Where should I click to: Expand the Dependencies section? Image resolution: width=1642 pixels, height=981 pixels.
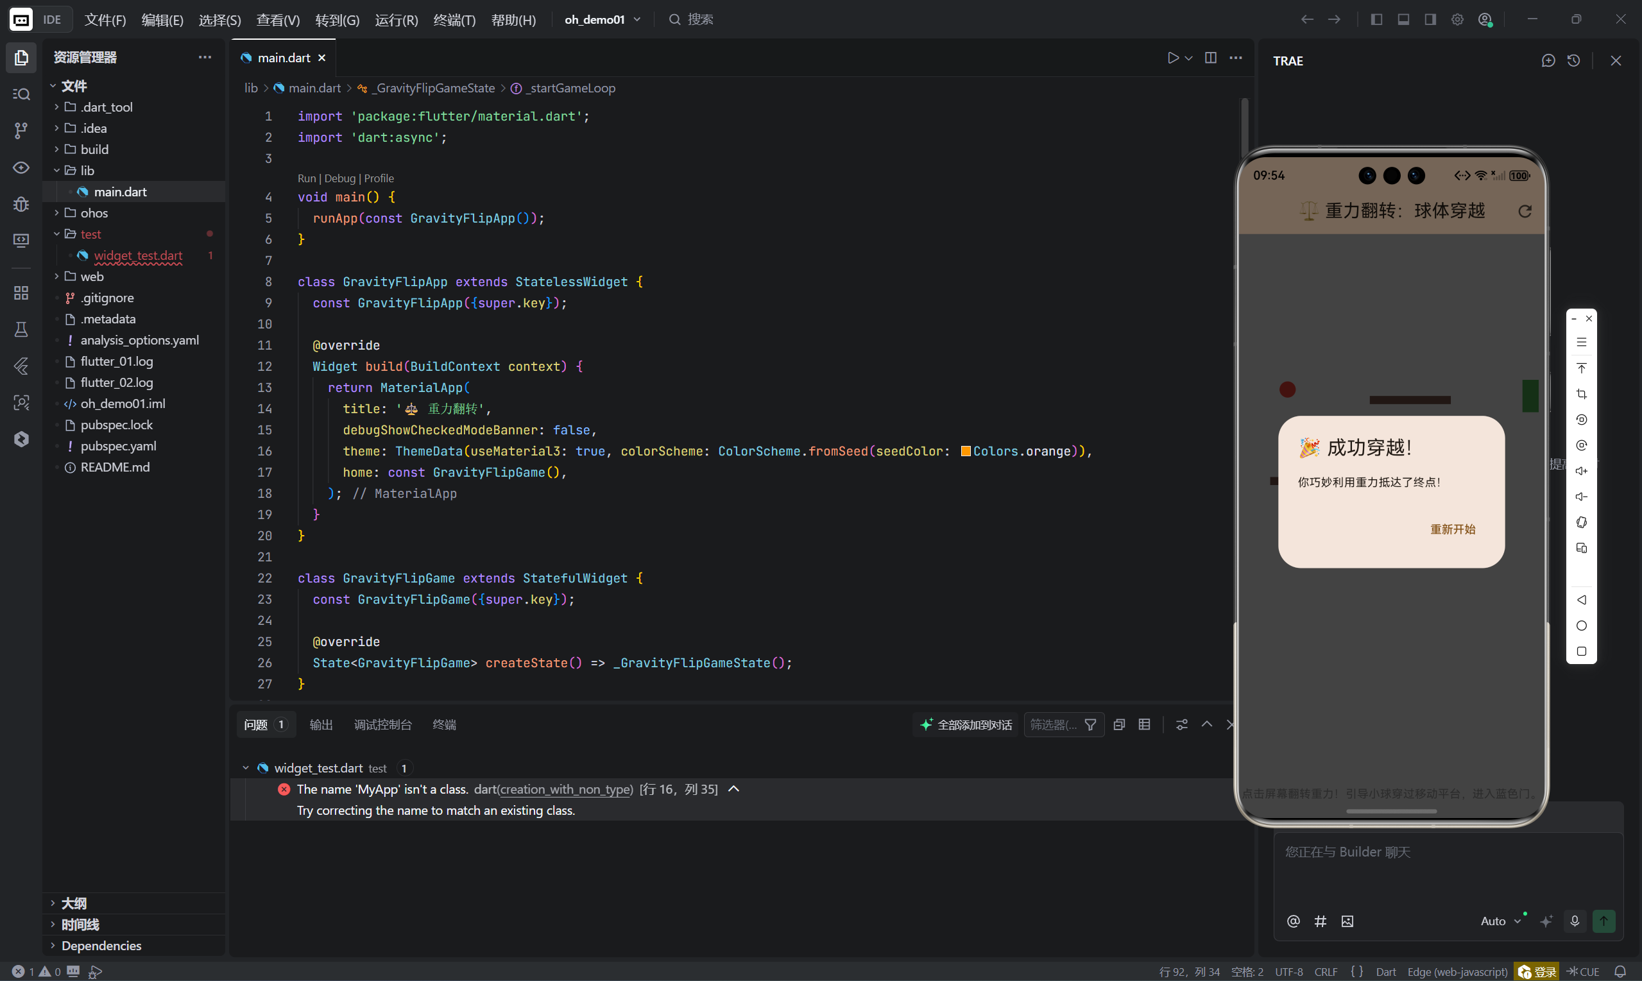click(x=101, y=945)
